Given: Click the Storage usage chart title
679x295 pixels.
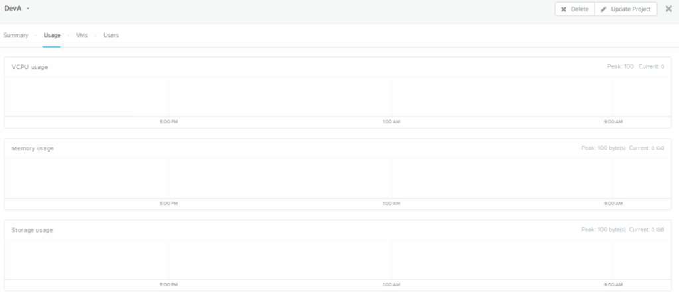Looking at the screenshot, I should click(32, 230).
